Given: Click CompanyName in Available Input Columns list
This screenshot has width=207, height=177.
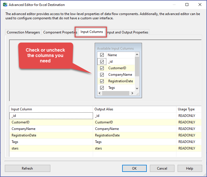Looking at the screenshot, I should (120, 75).
